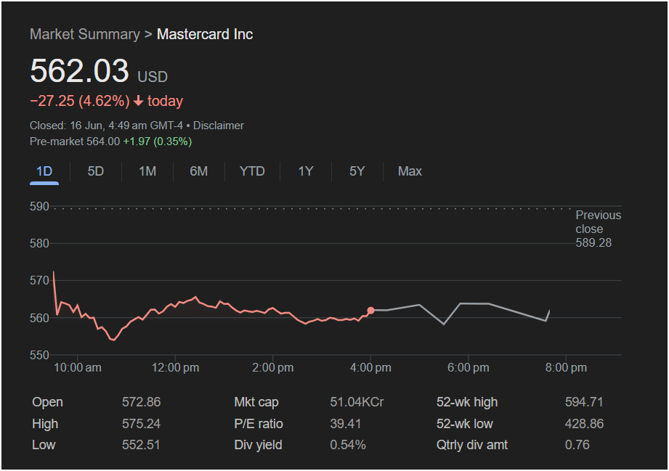Switch to the 1M tab
This screenshot has width=669, height=471.
(x=147, y=171)
